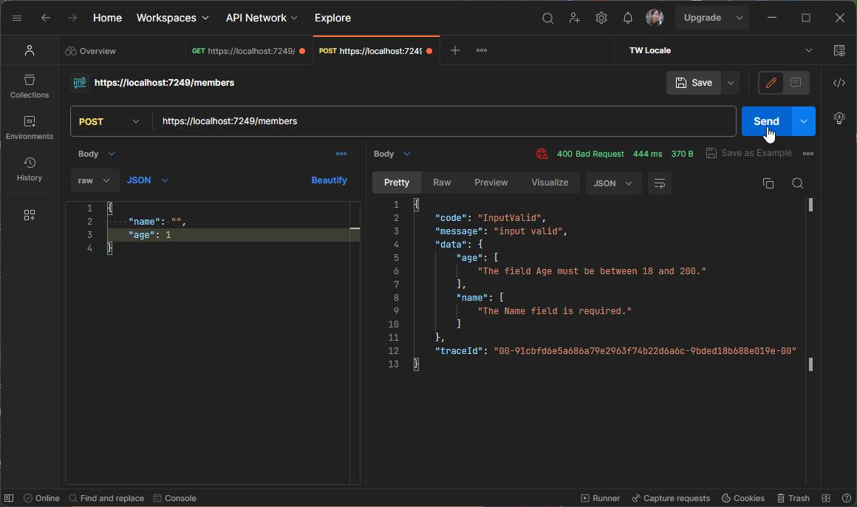Open the TW Locale environment dropdown
This screenshot has height=507, width=857.
pos(720,50)
